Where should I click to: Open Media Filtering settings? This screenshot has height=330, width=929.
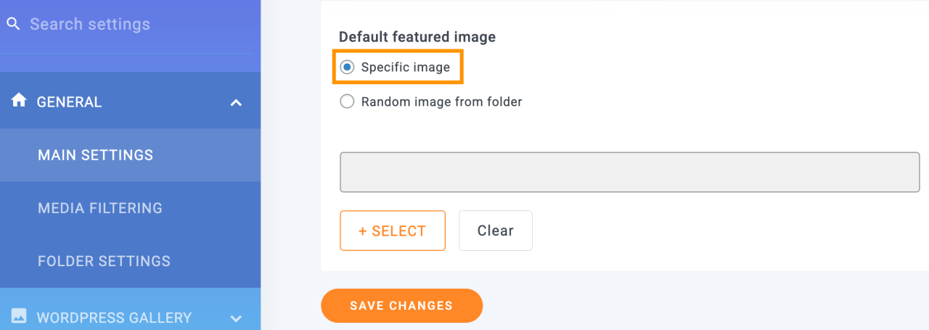coord(100,208)
